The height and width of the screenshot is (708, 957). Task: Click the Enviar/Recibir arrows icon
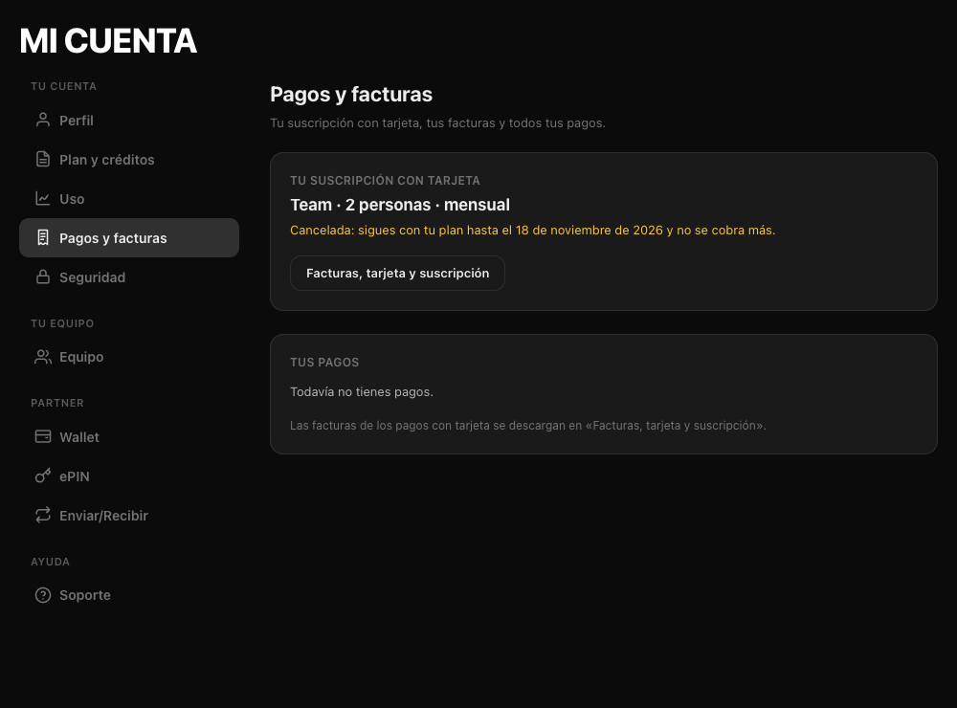[43, 515]
